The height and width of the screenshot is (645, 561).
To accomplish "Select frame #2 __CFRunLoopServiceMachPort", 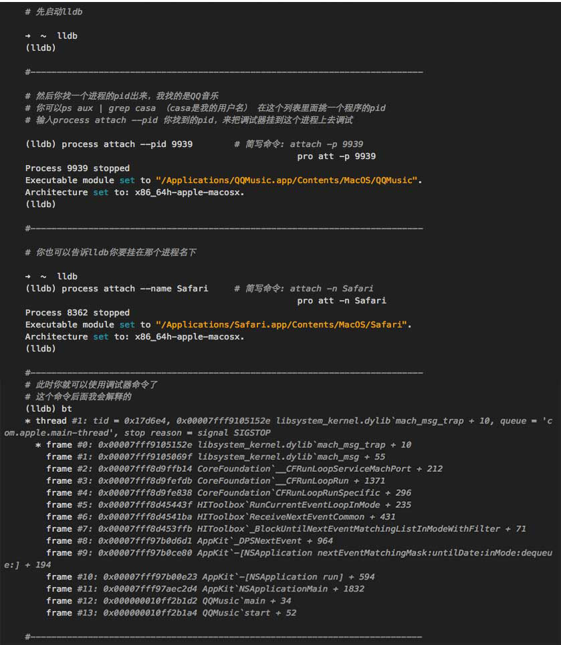I will click(244, 469).
